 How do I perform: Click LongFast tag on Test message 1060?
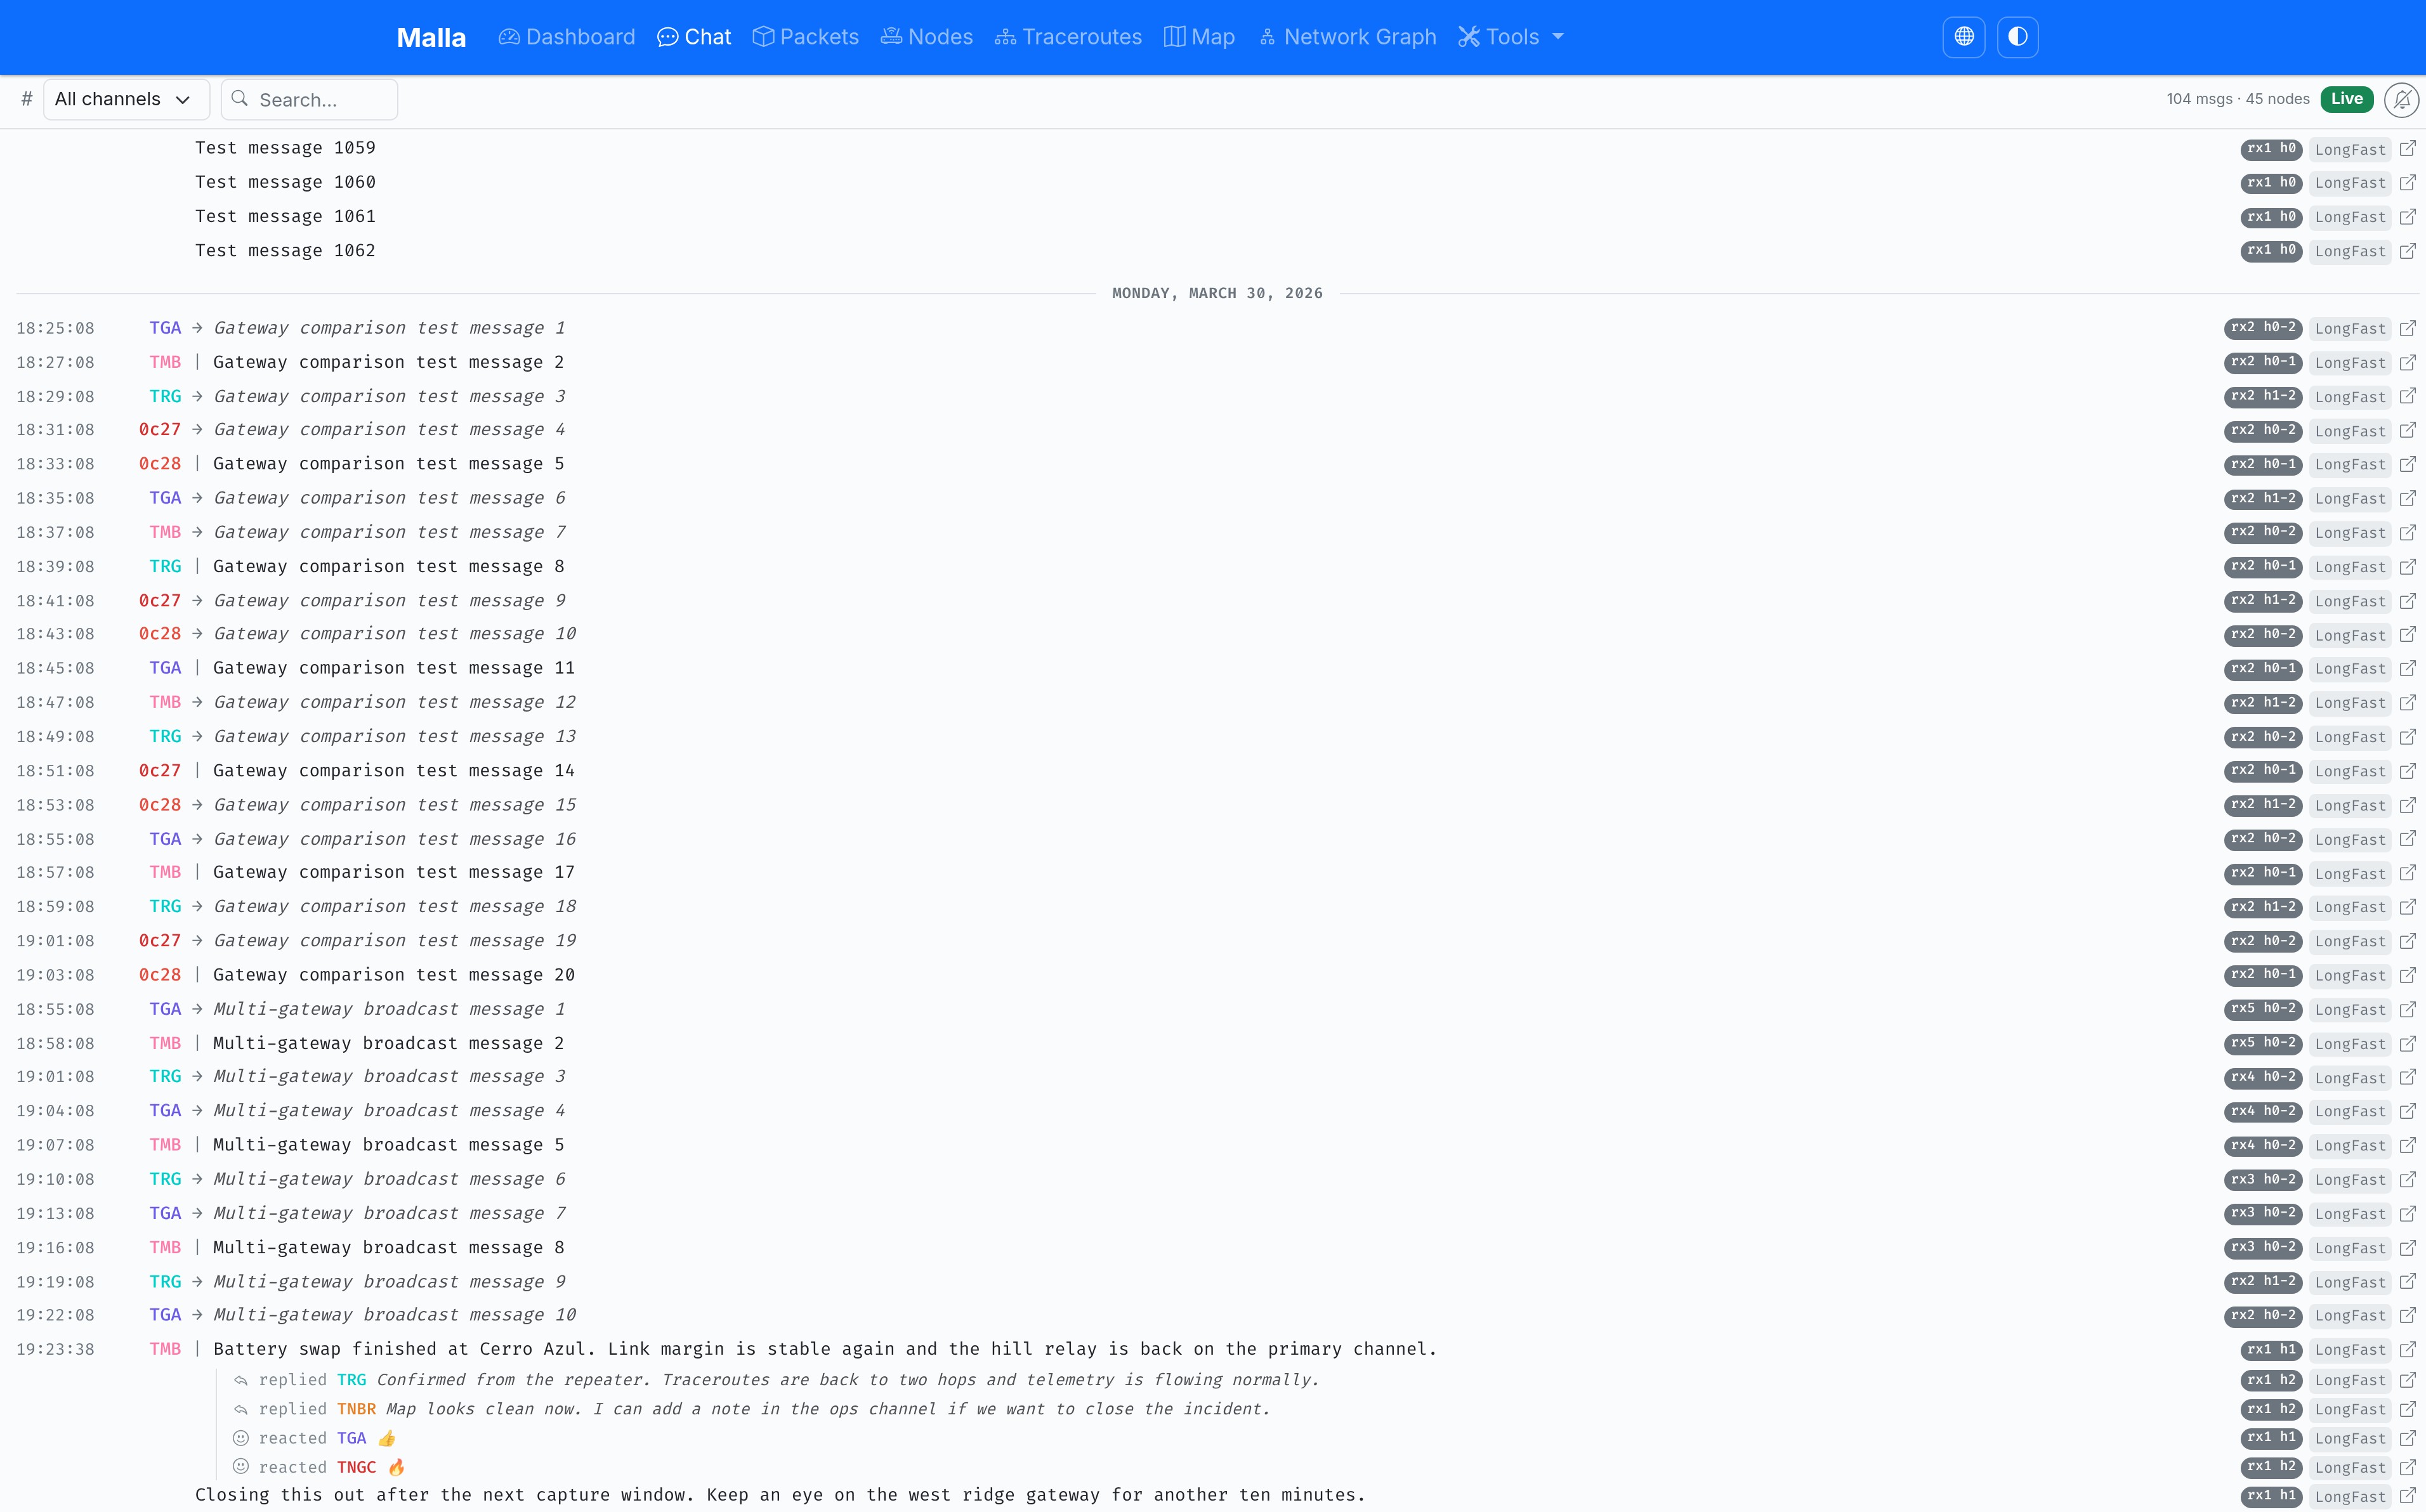coord(2350,183)
